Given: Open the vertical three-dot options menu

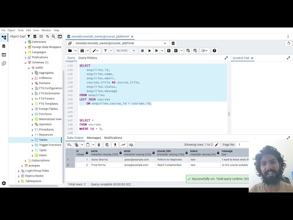Looking at the screenshot, I should point(288,37).
